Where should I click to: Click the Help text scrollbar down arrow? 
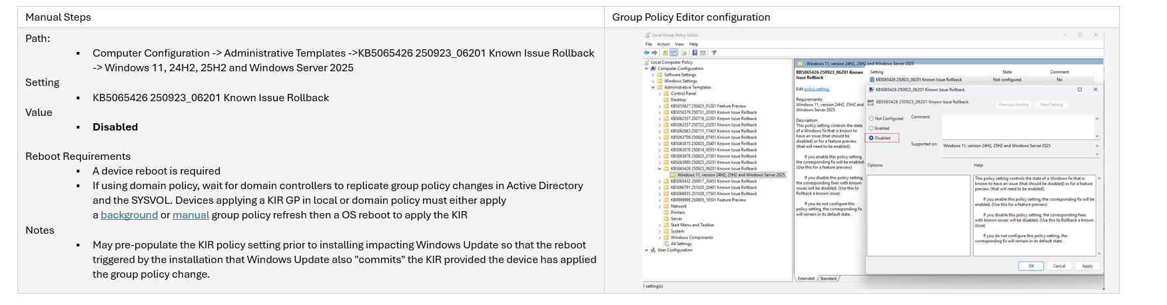pos(1099,254)
